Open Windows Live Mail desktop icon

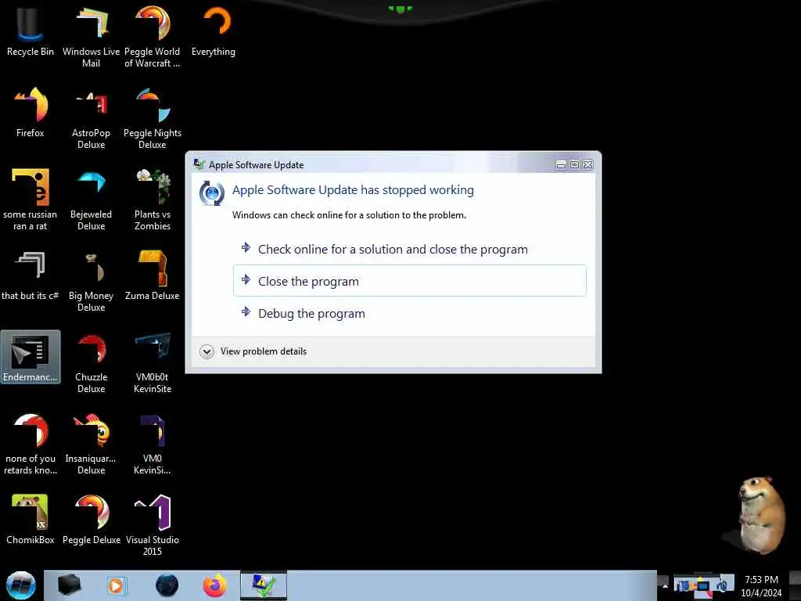click(91, 37)
